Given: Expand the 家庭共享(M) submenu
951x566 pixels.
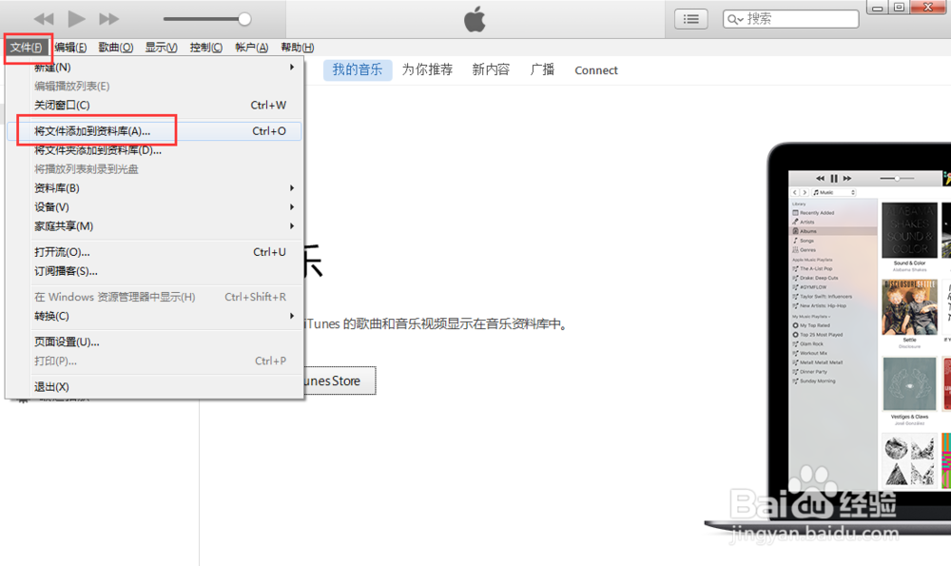Looking at the screenshot, I should (x=154, y=225).
